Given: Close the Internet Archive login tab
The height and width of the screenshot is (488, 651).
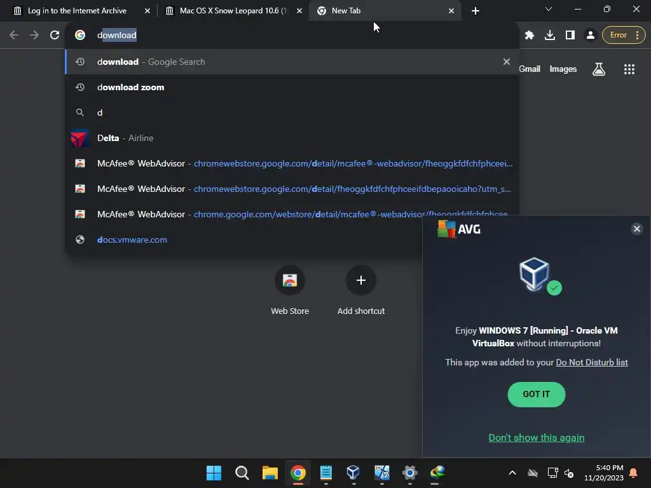Looking at the screenshot, I should click(147, 11).
